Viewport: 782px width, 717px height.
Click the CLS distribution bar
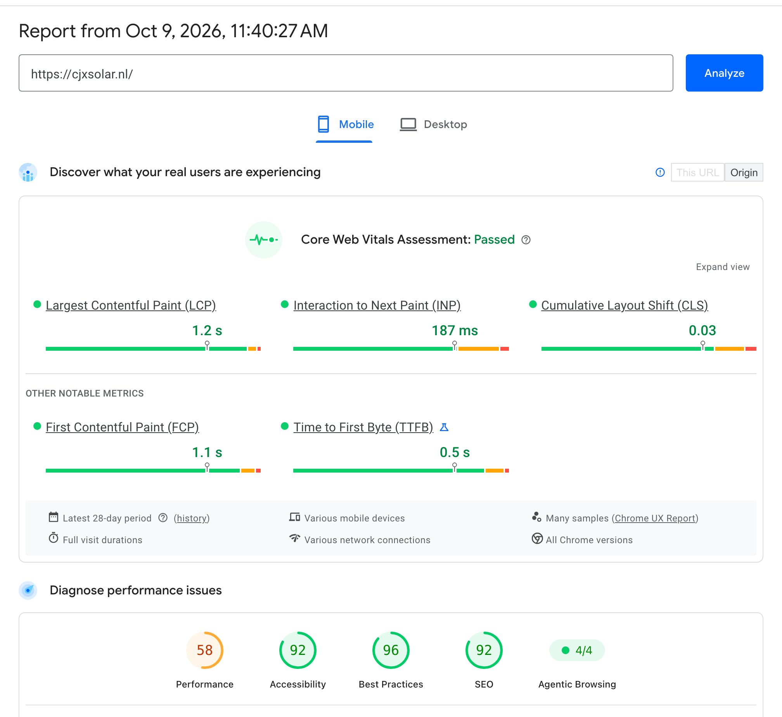point(649,349)
